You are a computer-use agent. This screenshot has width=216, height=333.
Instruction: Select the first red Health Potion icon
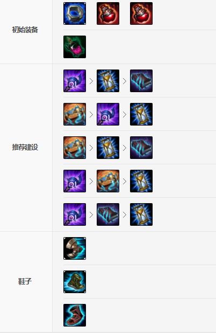pyautogui.click(x=108, y=13)
